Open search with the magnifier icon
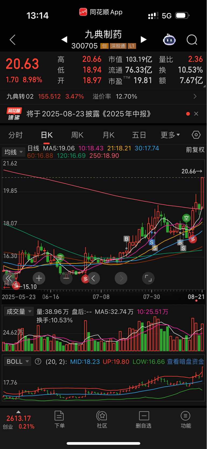The height and width of the screenshot is (449, 207). (192, 40)
